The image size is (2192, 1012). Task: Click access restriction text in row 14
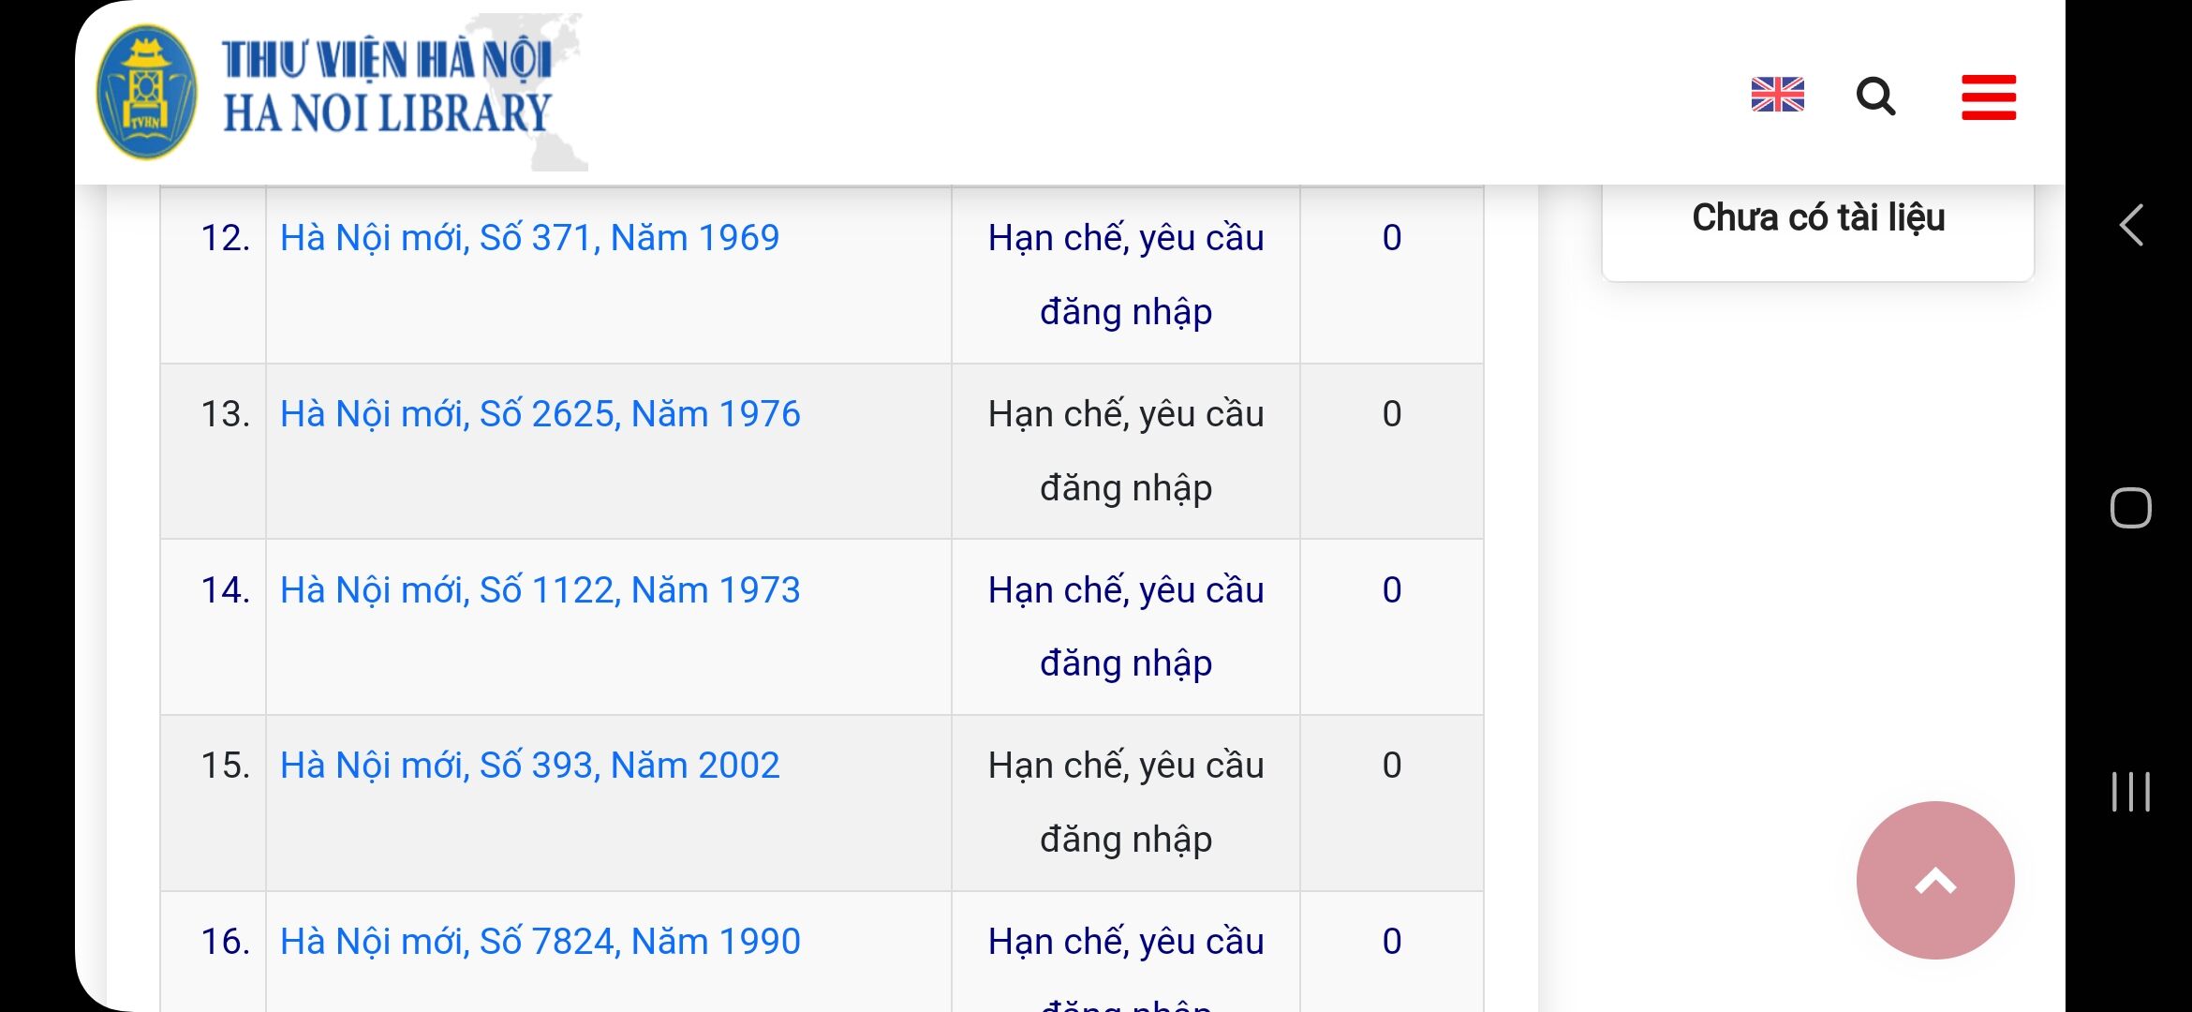tap(1125, 626)
